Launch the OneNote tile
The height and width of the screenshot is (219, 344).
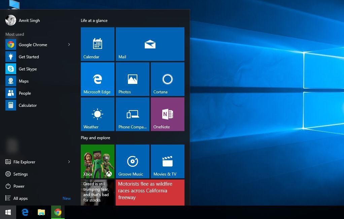[x=168, y=114]
